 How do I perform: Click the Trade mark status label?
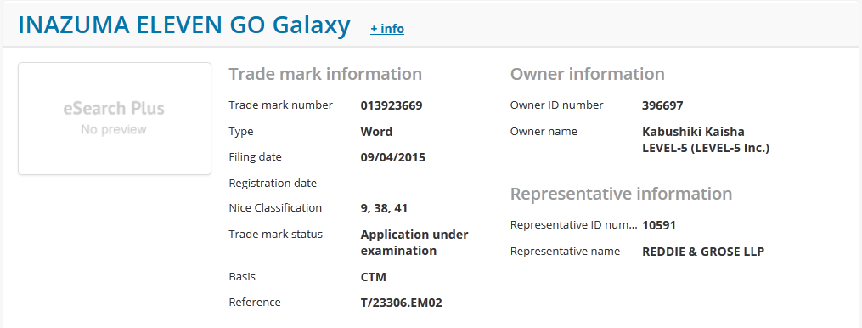click(275, 235)
